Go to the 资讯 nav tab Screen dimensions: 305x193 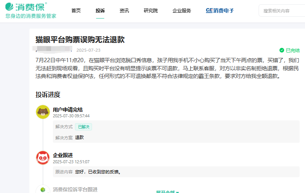pyautogui.click(x=124, y=11)
